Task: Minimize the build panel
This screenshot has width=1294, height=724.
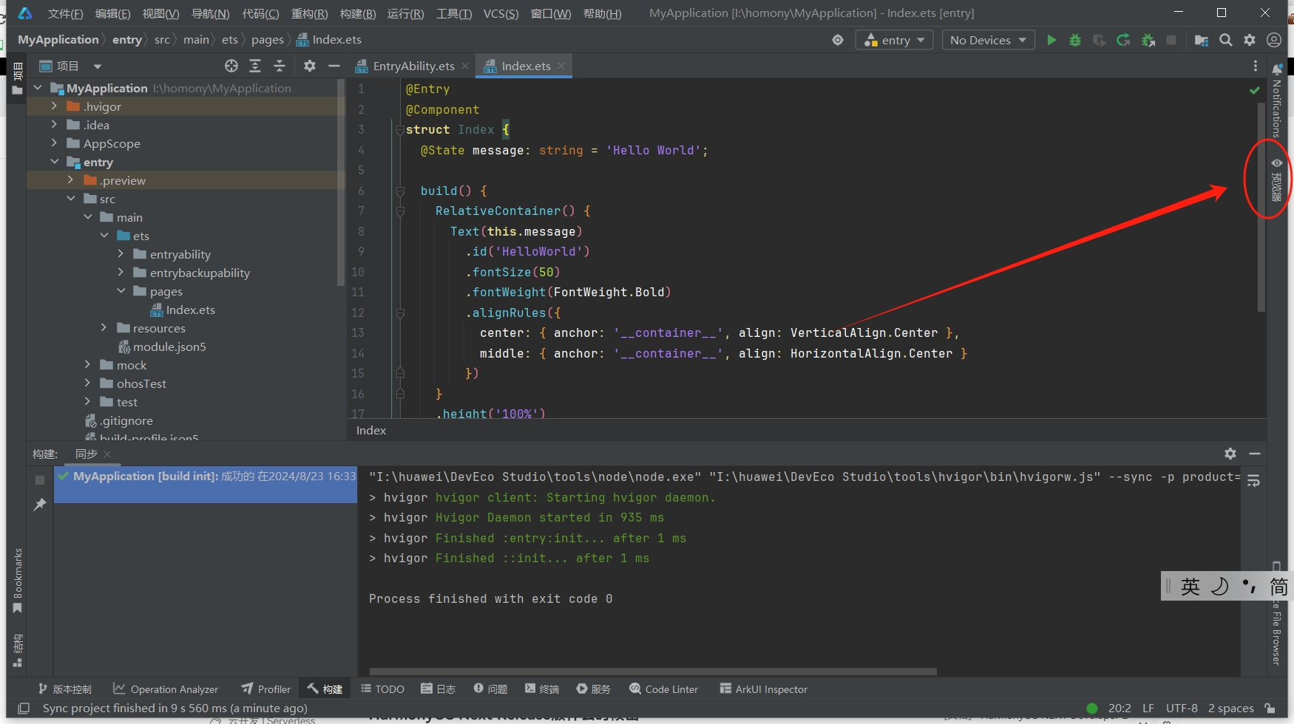Action: click(x=1255, y=454)
